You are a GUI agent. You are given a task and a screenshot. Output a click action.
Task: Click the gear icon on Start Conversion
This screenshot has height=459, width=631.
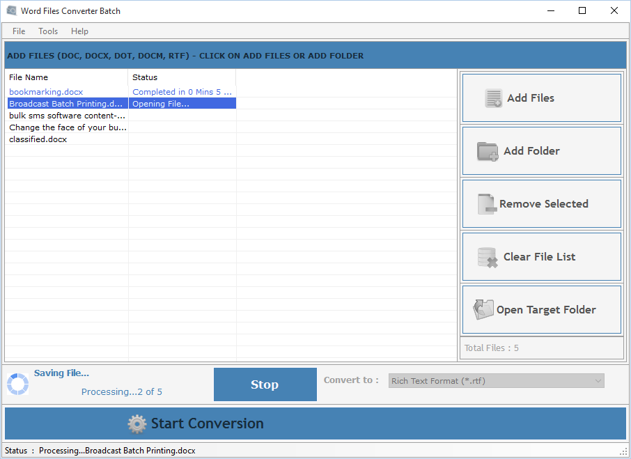point(137,423)
